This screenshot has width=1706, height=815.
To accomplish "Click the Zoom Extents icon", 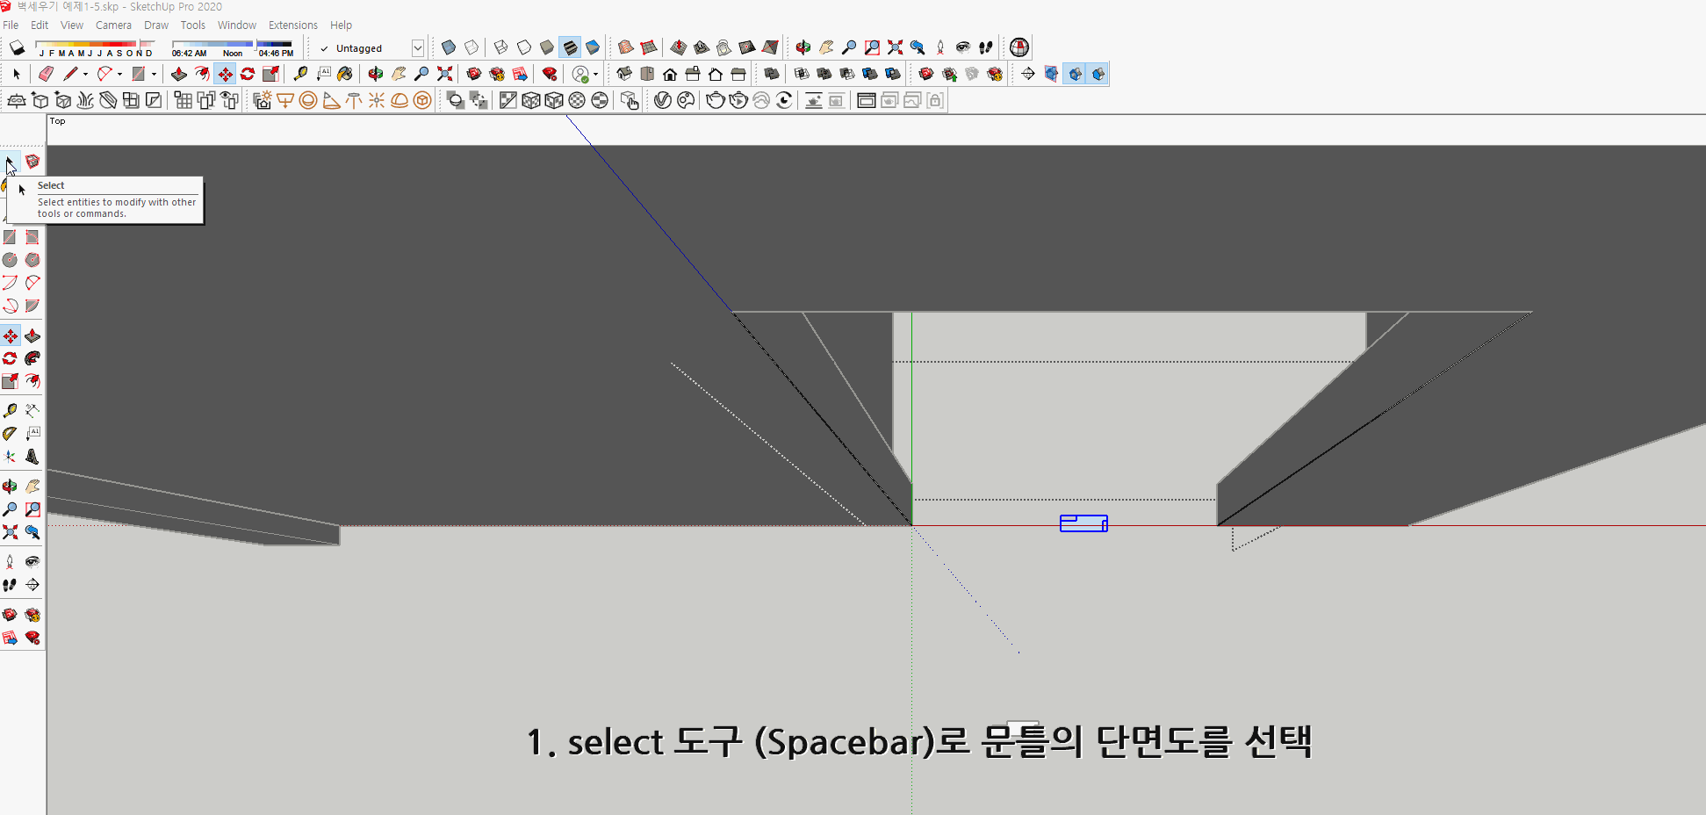I will click(444, 74).
